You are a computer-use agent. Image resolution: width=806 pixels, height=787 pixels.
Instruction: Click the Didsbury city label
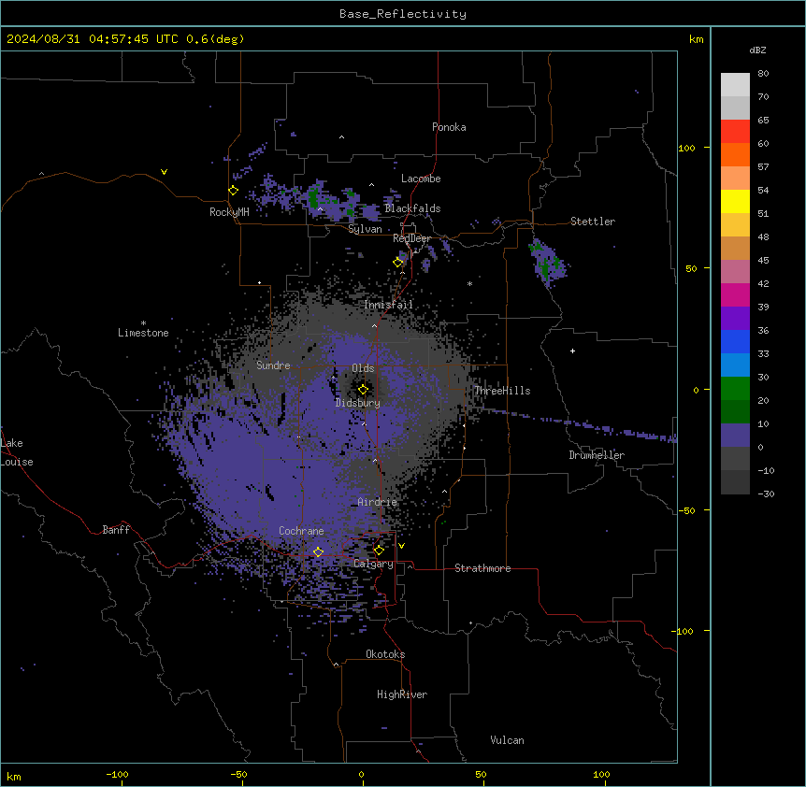point(358,403)
